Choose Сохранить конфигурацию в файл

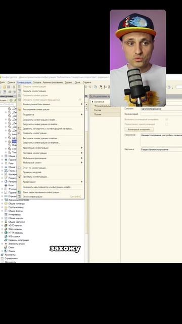pos(51,119)
